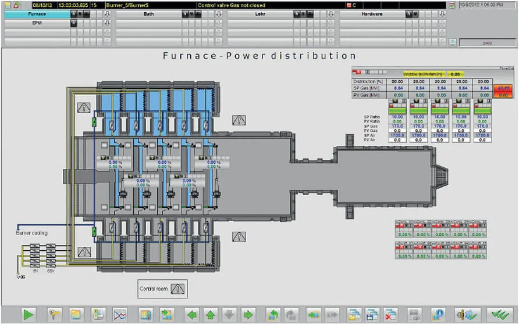Acknowledge horn with speaker check icon
The width and height of the screenshot is (519, 324).
467,315
